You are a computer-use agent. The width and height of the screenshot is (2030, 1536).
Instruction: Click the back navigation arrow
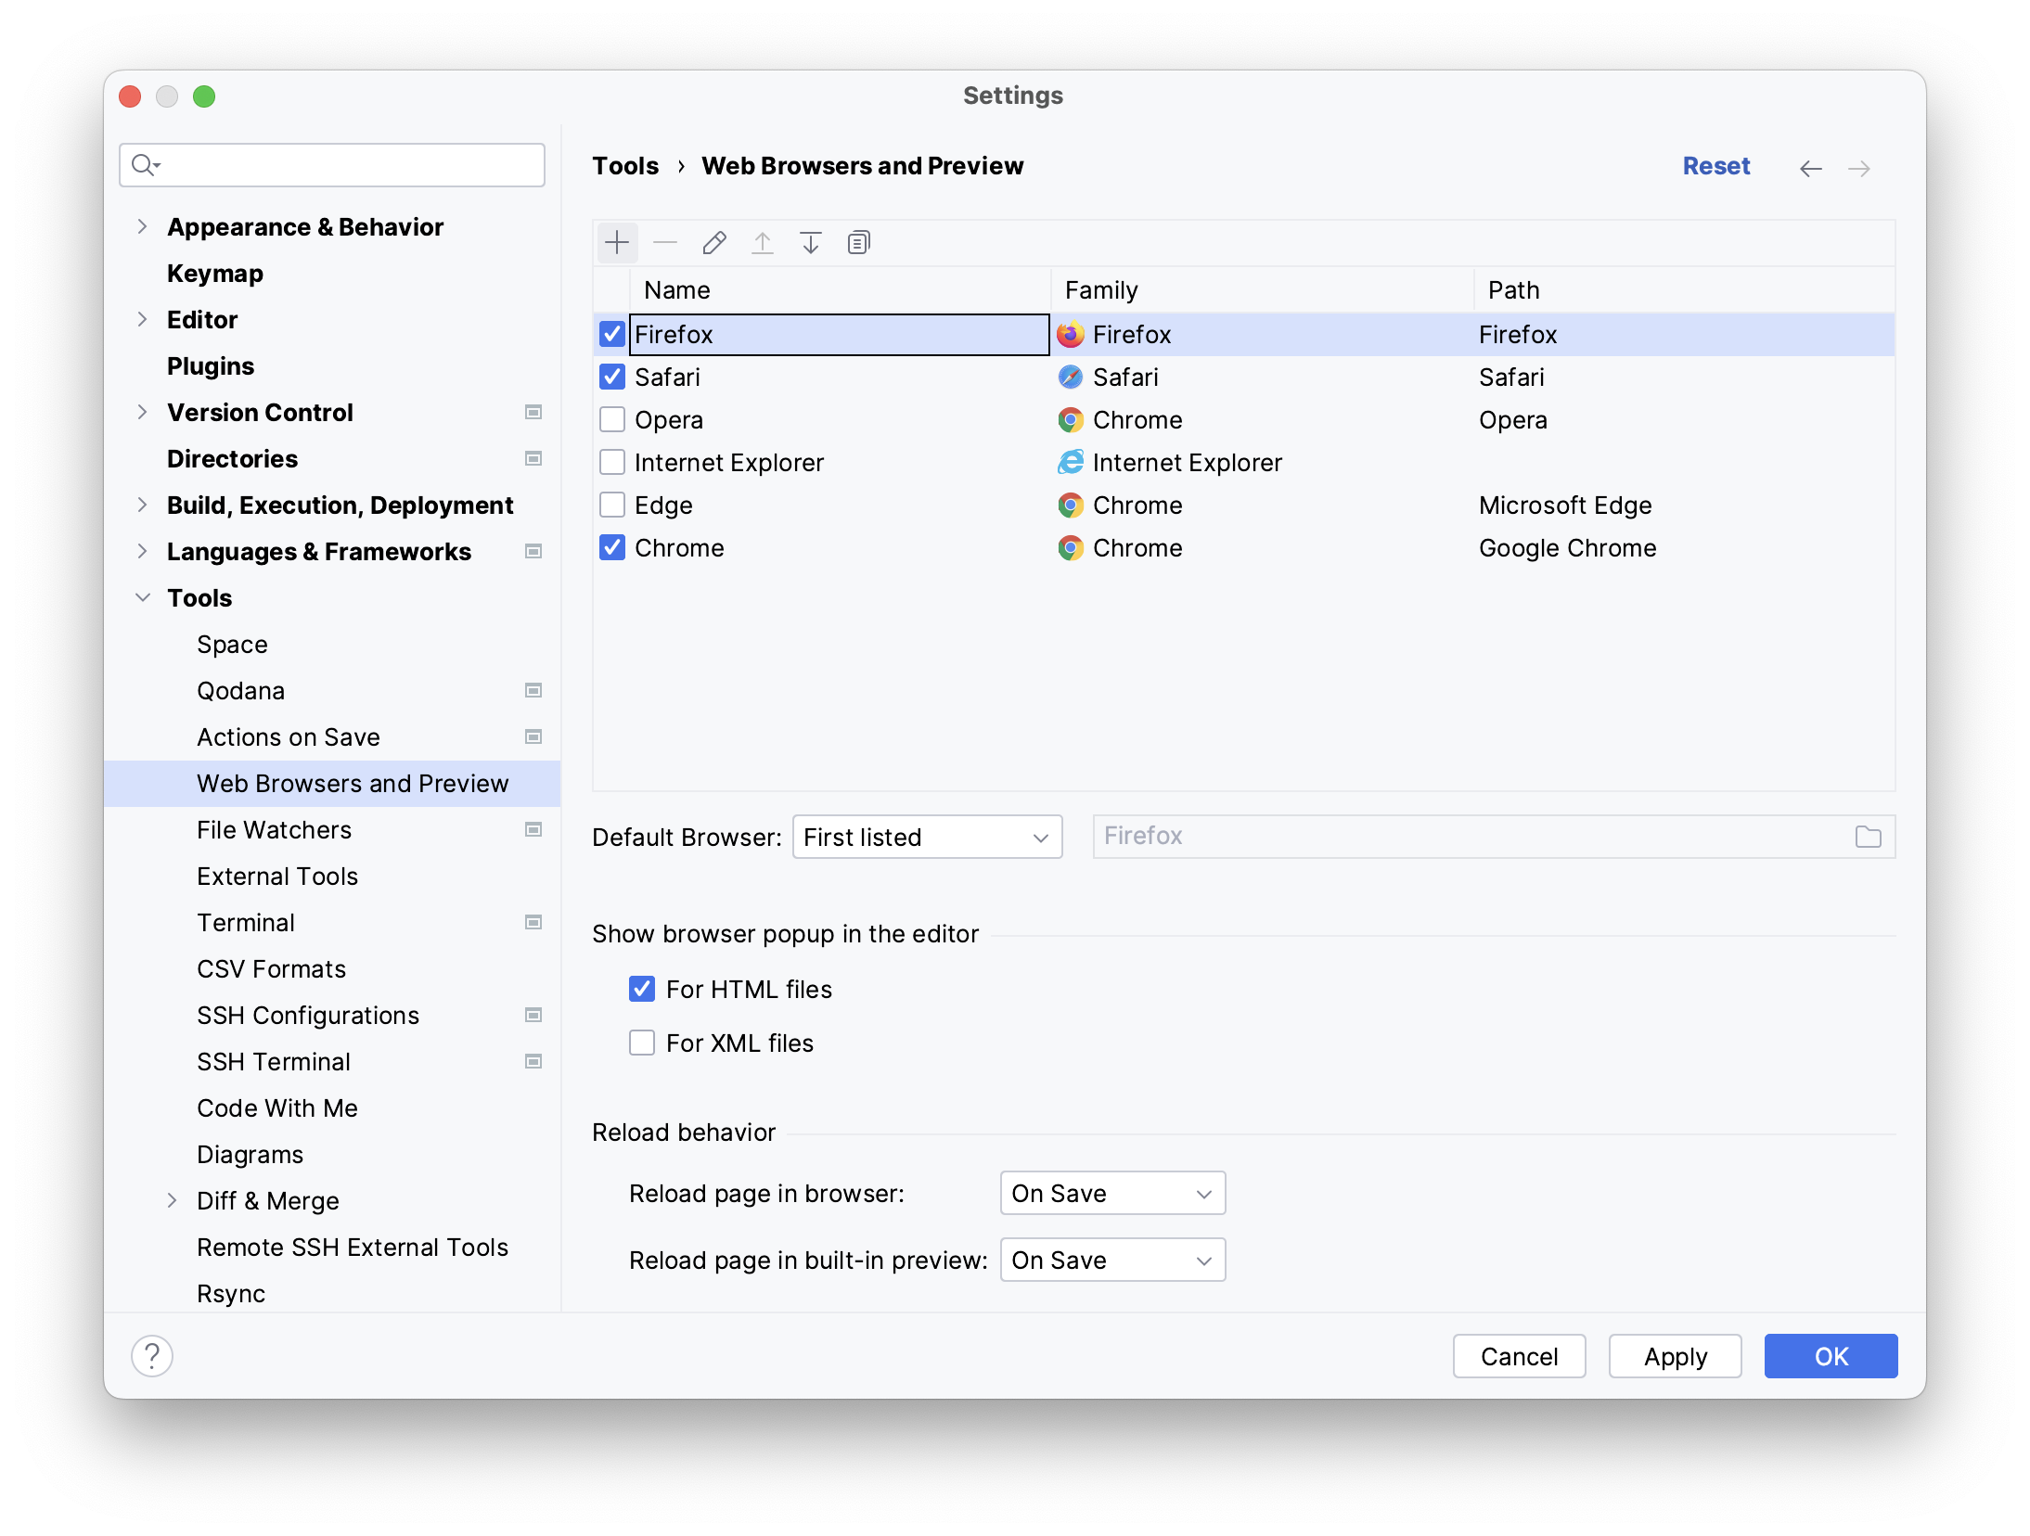tap(1810, 168)
